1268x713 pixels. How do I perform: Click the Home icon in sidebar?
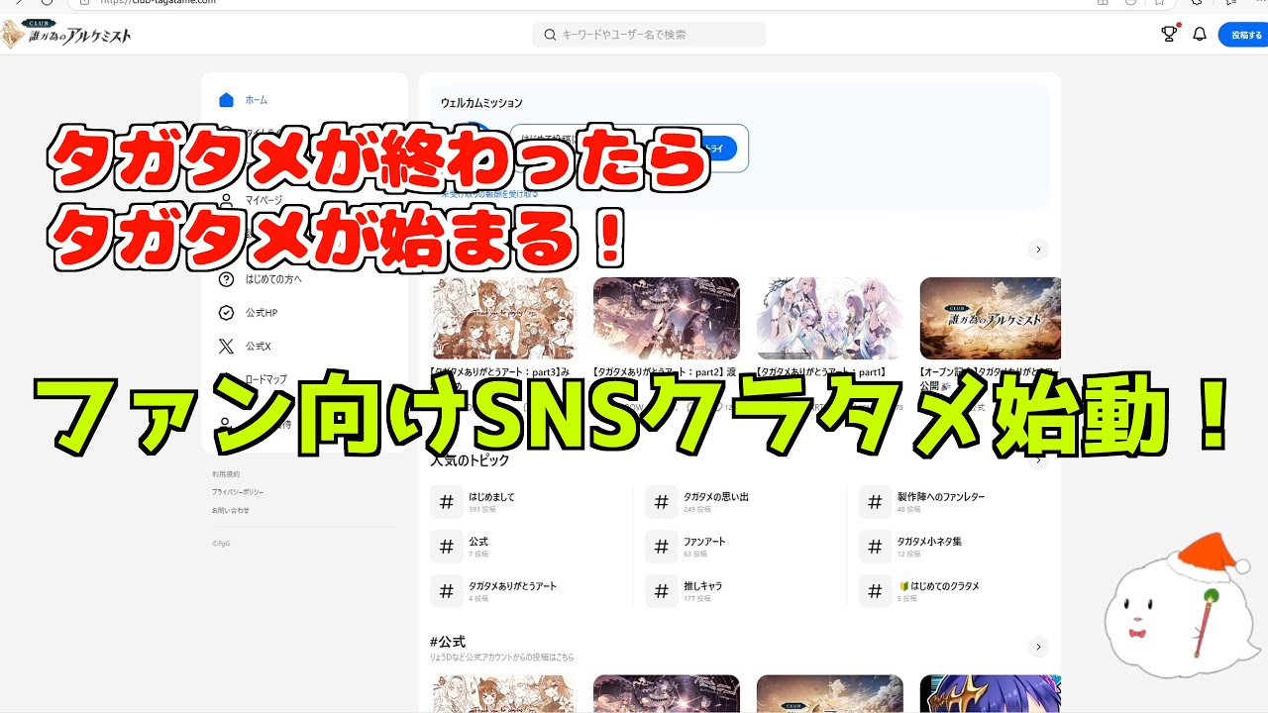226,100
